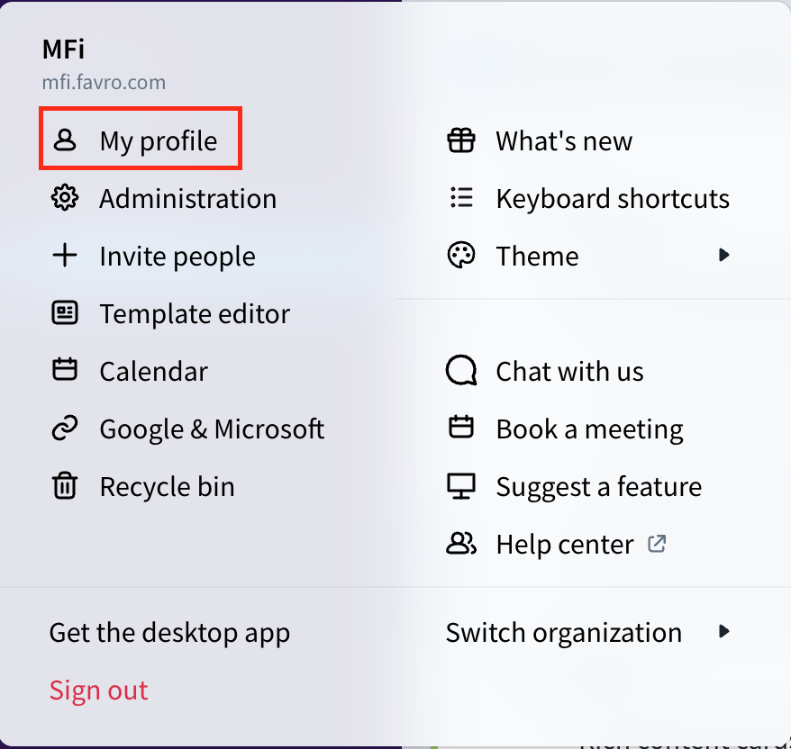
Task: Click the Administration gear icon
Action: tap(65, 198)
